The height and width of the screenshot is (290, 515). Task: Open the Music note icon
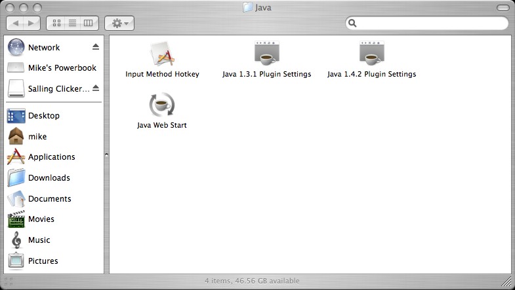click(16, 240)
